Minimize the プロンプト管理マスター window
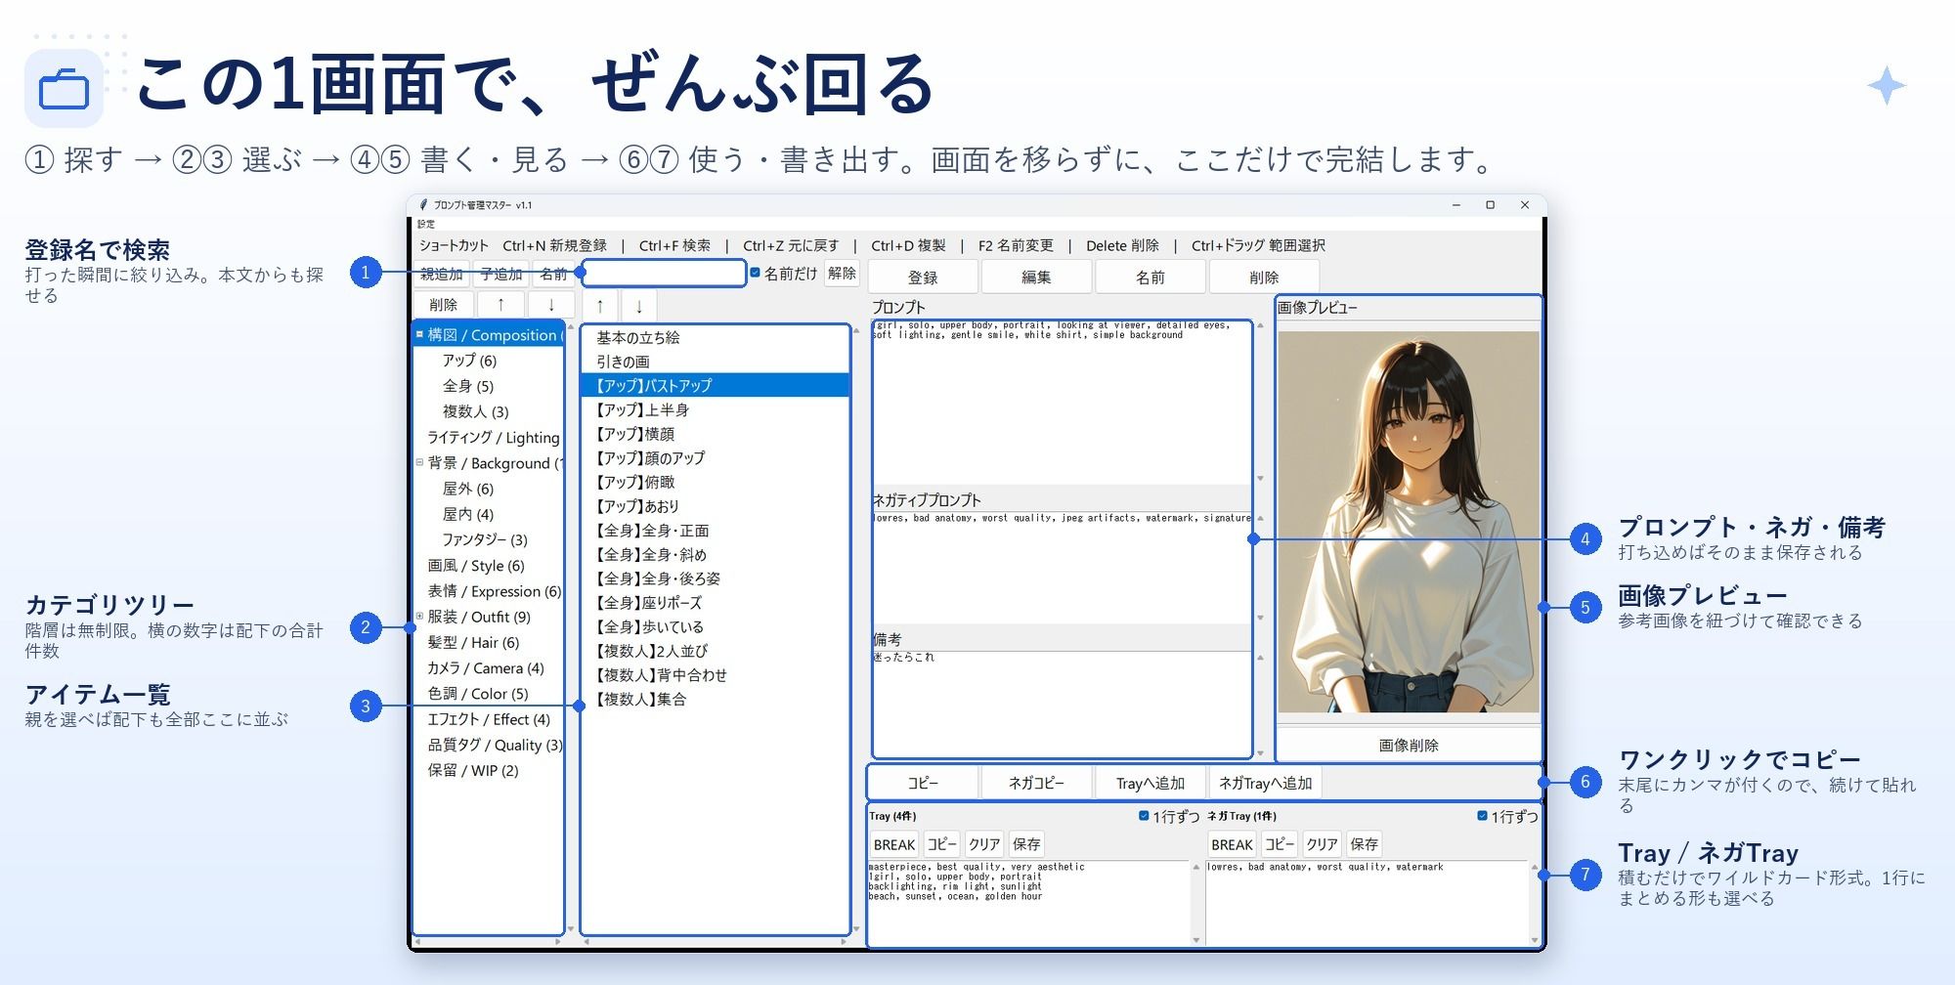Viewport: 1955px width, 985px height. click(x=1456, y=205)
